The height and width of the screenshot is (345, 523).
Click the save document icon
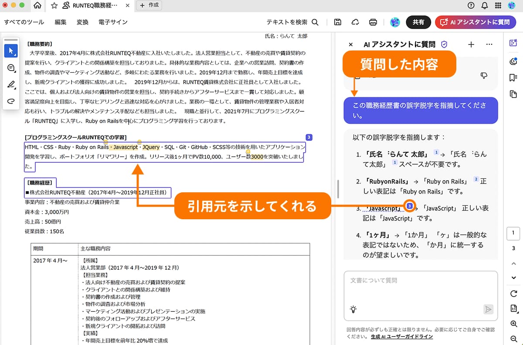[x=337, y=22]
